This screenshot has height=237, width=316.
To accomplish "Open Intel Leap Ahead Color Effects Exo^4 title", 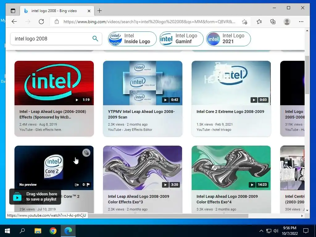I will point(227,199).
